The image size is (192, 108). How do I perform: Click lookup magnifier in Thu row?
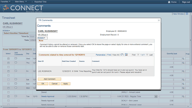[183, 63]
